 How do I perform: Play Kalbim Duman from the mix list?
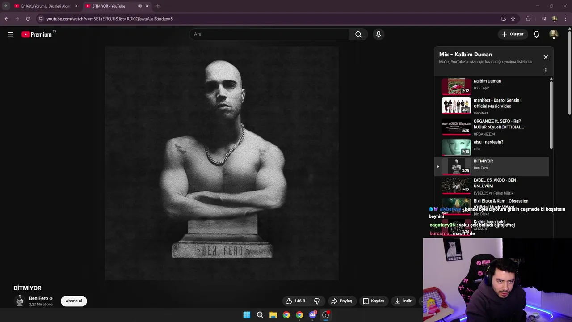pos(492,86)
